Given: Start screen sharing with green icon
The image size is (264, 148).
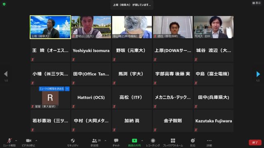Looking at the screenshot, I should 134,141.
